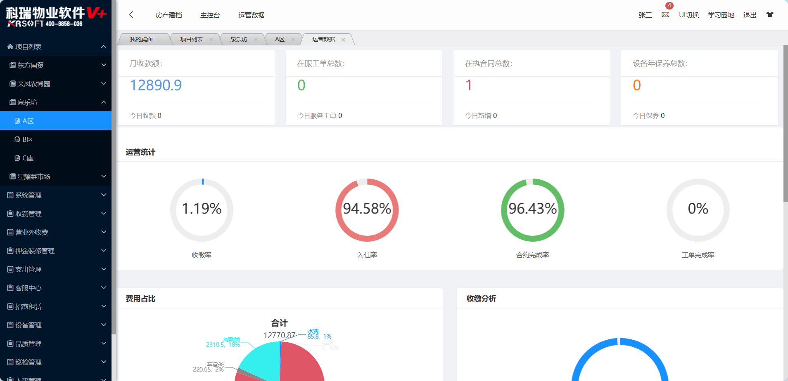The image size is (788, 381).
Task: Click the 泉乐坊 project icon
Action: (x=13, y=102)
